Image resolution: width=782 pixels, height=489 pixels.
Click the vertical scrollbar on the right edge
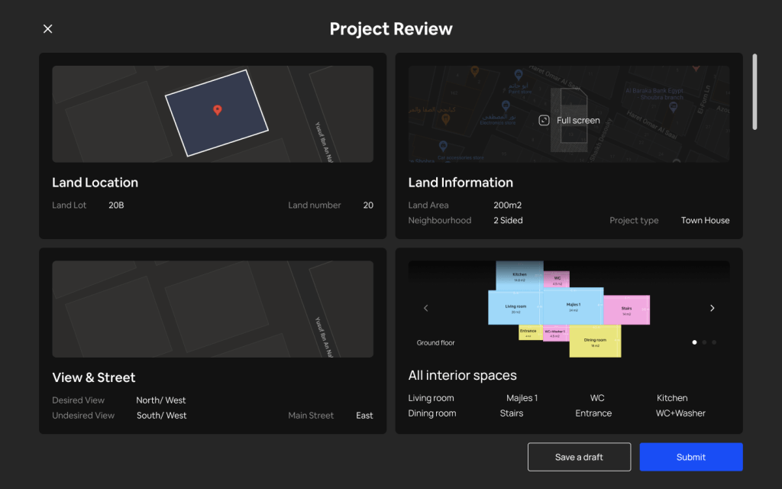coord(755,91)
